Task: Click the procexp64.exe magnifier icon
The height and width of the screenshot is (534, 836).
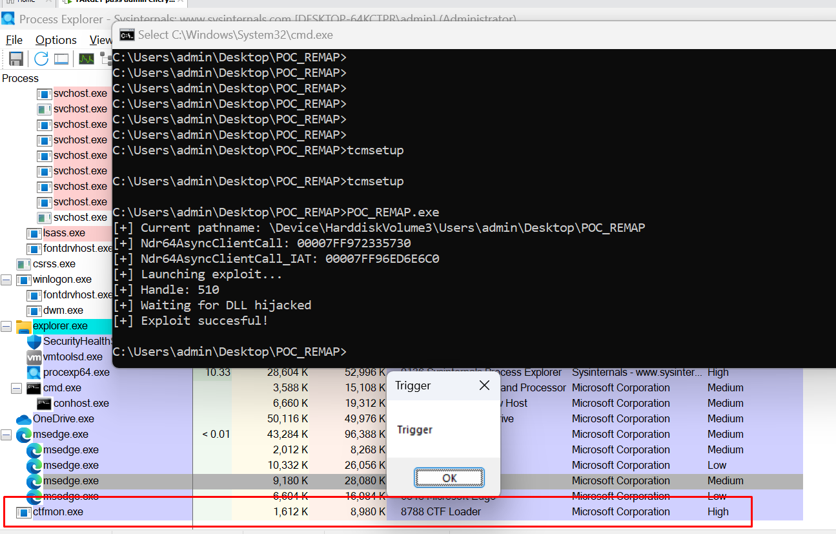Action: click(x=34, y=373)
